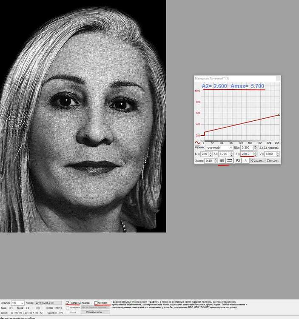Open the Список... button

[273, 161]
